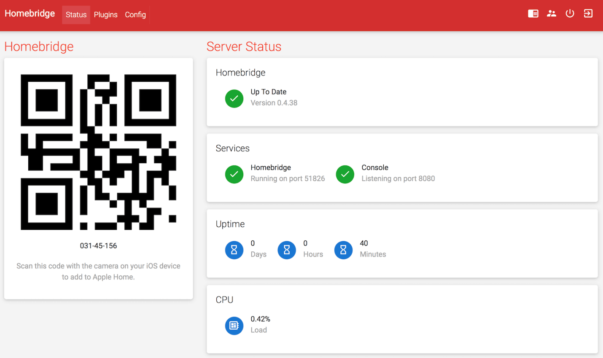
Task: Click the Server Status heading
Action: (244, 46)
